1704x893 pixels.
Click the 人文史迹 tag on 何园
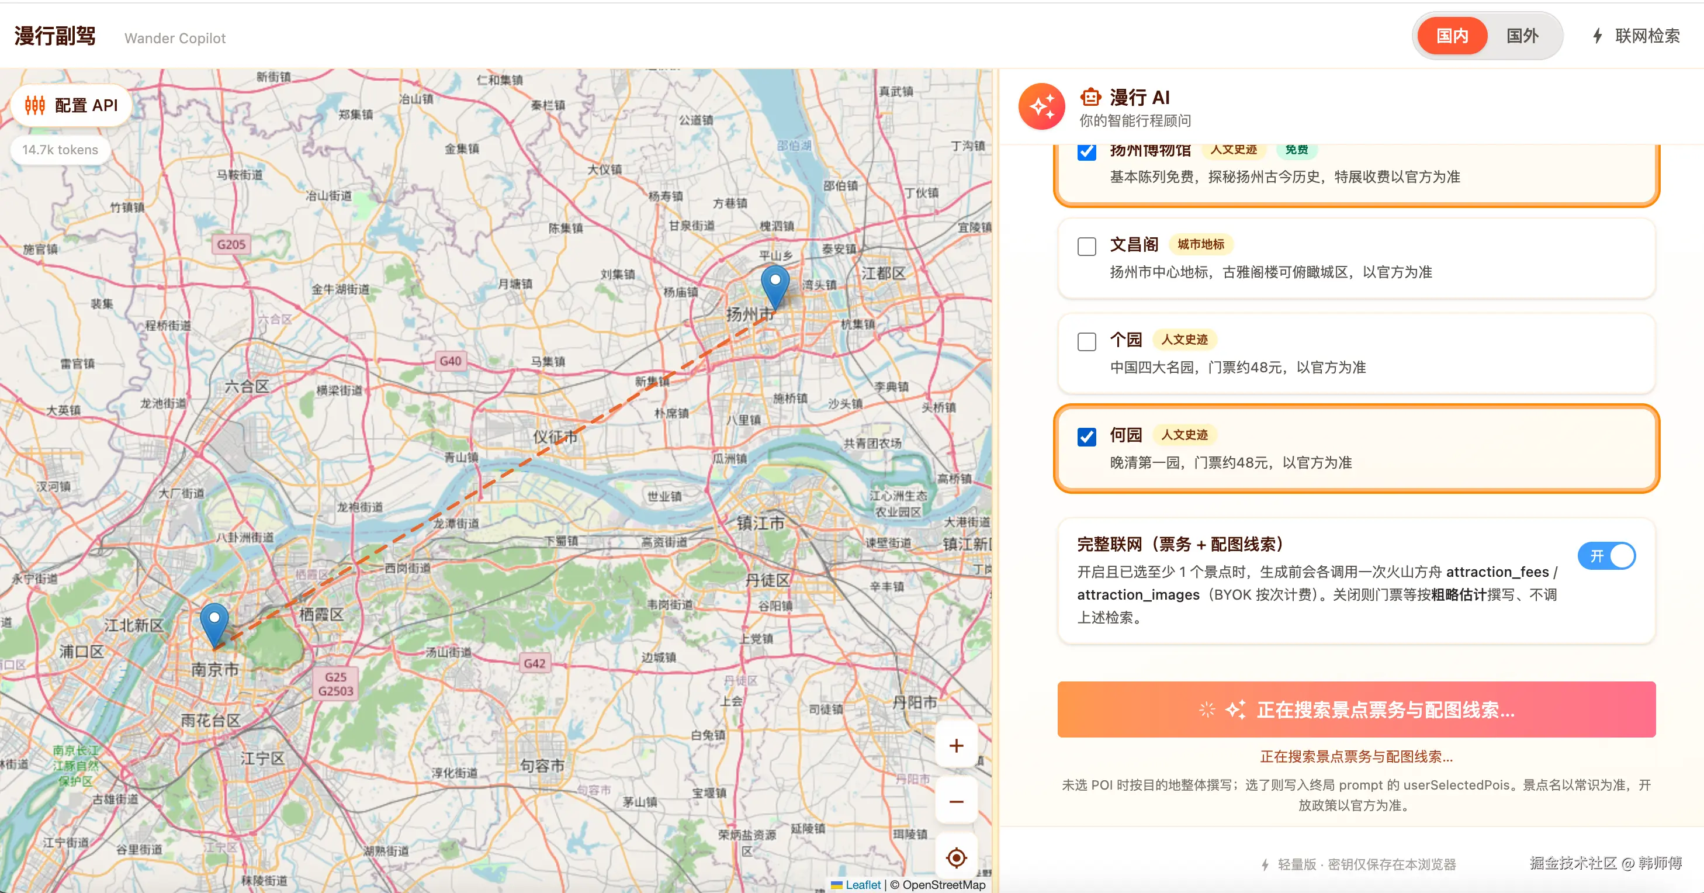point(1184,435)
